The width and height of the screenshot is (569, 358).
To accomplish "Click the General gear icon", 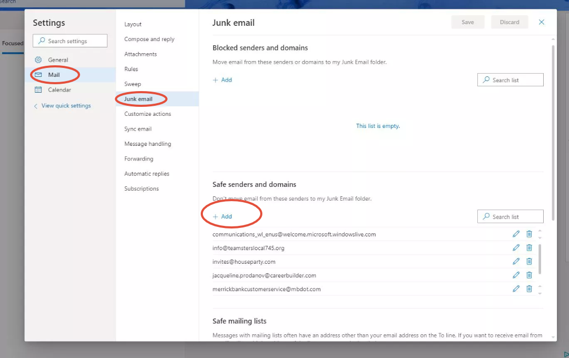I will tap(38, 60).
